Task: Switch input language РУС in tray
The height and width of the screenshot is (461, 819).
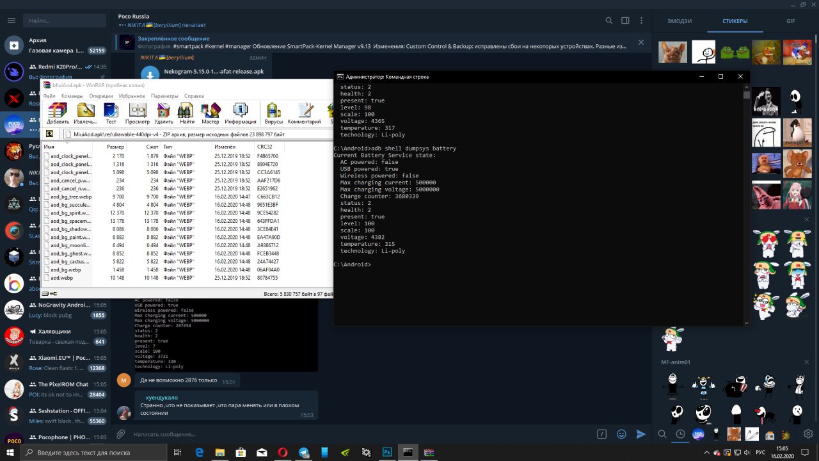Action: 760,452
